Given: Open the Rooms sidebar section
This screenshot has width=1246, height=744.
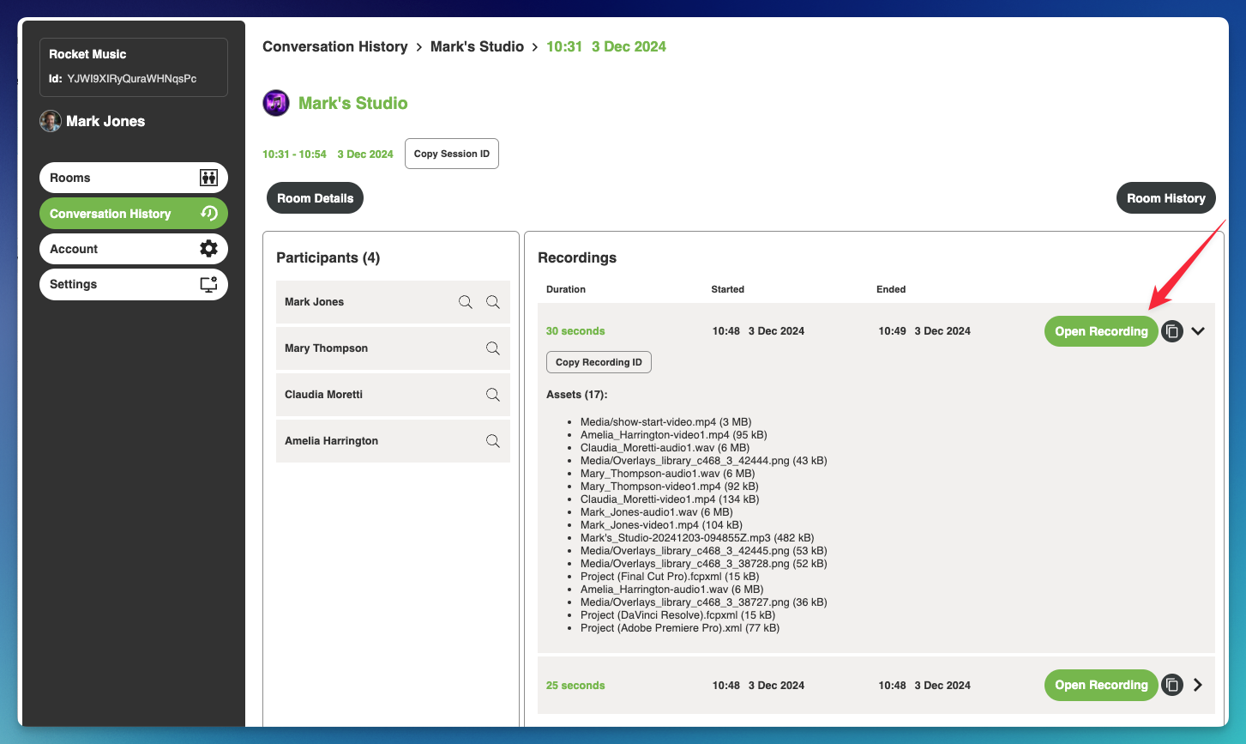Looking at the screenshot, I should [134, 178].
